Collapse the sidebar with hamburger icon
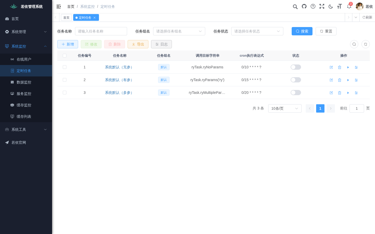 point(59,6)
